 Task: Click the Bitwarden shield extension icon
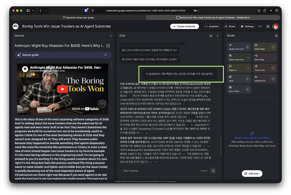pyautogui.click(x=86, y=11)
